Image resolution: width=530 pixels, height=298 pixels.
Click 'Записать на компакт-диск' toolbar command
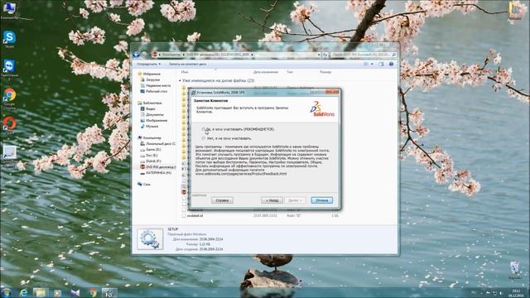pyautogui.click(x=188, y=64)
